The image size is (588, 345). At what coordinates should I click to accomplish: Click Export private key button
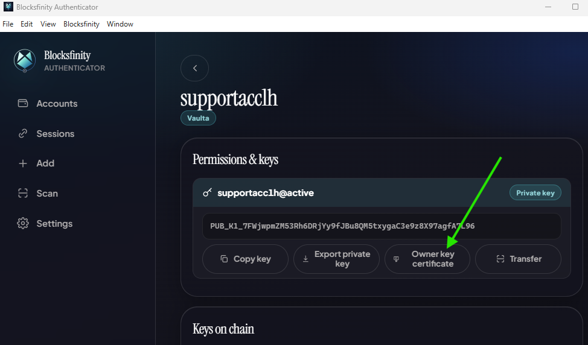coord(336,259)
